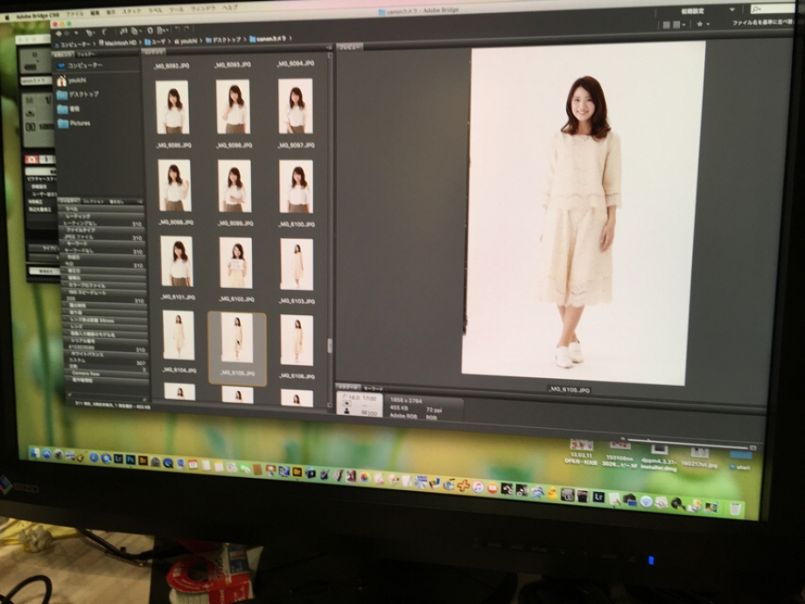Open the 表示 menu
Image resolution: width=805 pixels, height=604 pixels.
coord(111,11)
